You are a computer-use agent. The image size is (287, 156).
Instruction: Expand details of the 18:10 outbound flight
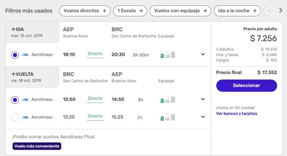203,54
